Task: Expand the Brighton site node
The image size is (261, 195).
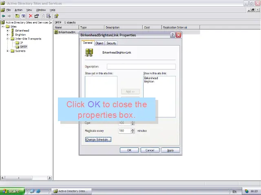Action: pos(7,35)
